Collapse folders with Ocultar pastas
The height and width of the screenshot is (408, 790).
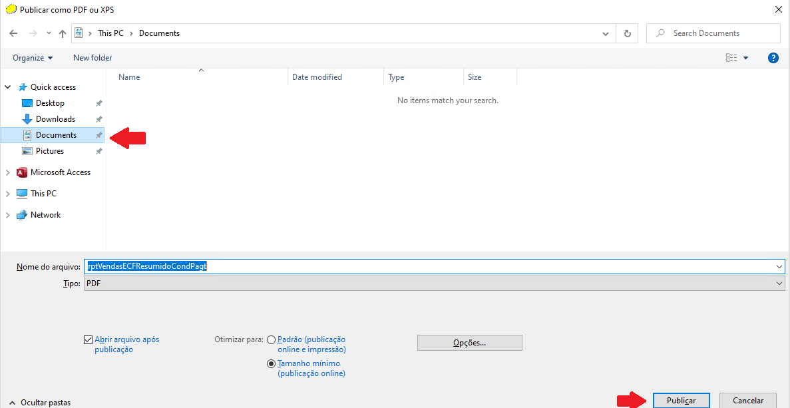(40, 403)
